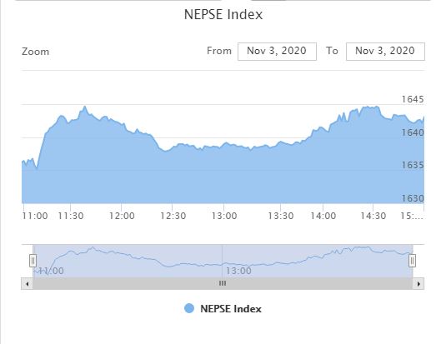The height and width of the screenshot is (344, 441).
Task: Click the scrollbar grip in navigator
Action: click(x=223, y=283)
